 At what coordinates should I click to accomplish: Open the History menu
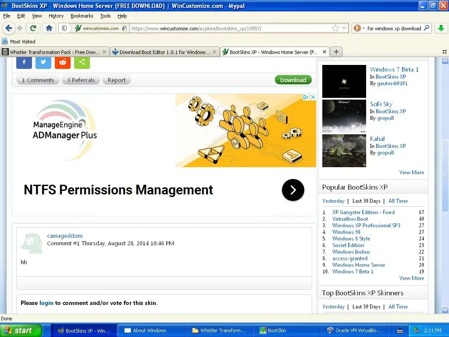pyautogui.click(x=56, y=16)
